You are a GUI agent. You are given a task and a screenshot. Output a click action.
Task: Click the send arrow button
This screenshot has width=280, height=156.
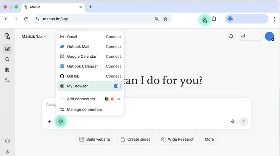tap(244, 122)
